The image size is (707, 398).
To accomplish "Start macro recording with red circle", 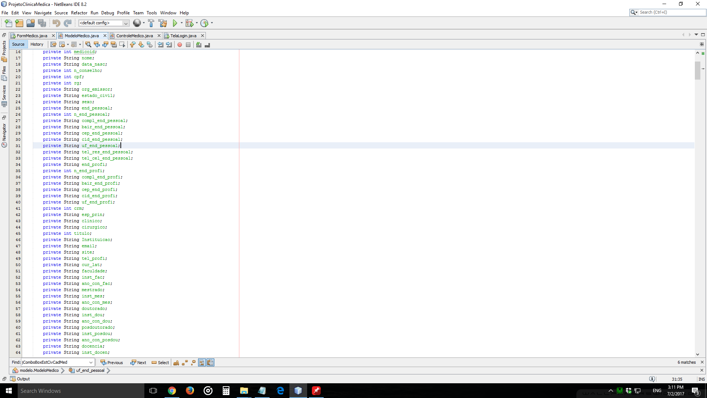I will tap(180, 45).
